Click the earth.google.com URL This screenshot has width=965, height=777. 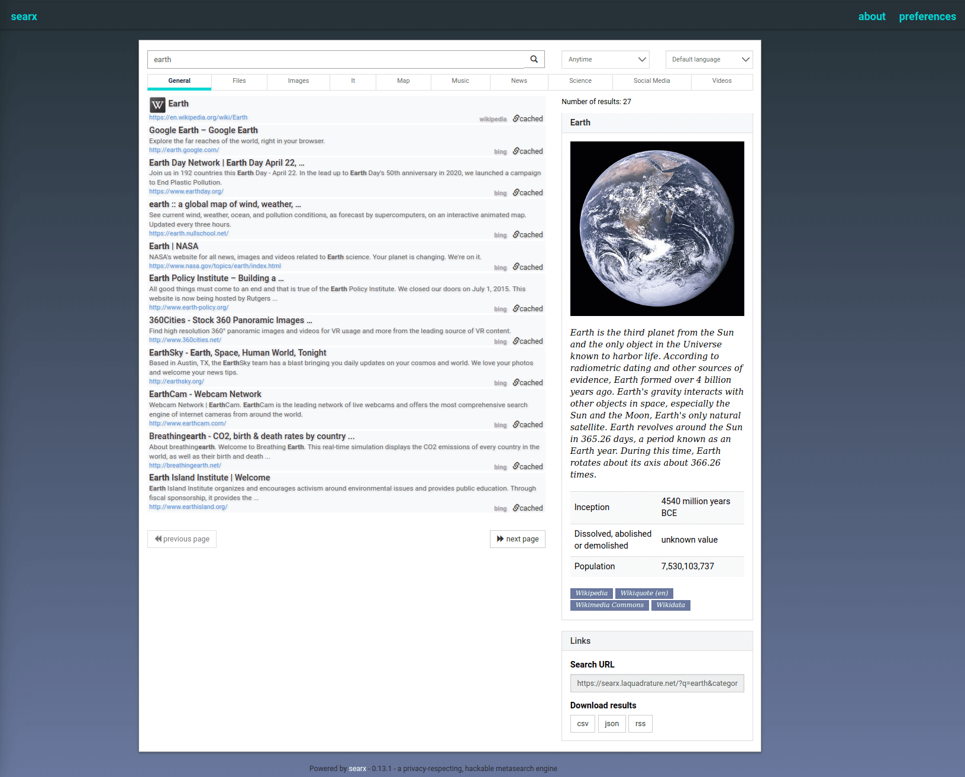click(184, 150)
